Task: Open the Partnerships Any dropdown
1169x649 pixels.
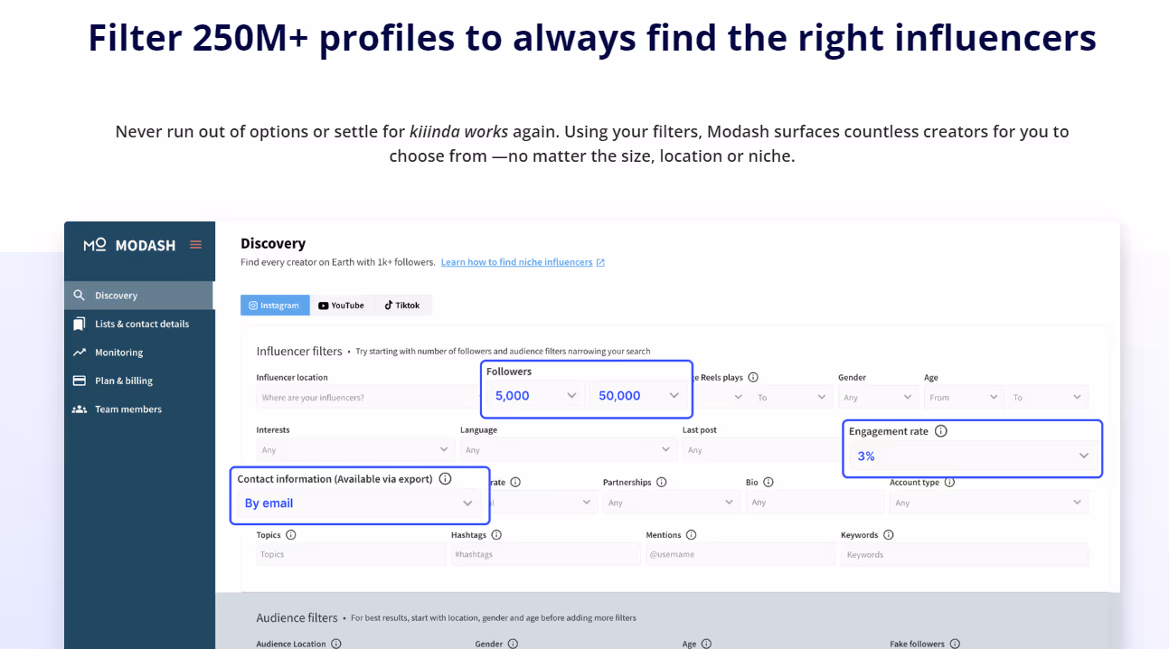Action: tap(672, 503)
